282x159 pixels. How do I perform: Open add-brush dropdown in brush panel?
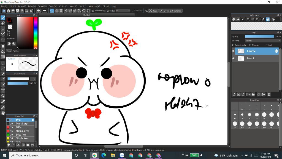[x=20, y=145]
